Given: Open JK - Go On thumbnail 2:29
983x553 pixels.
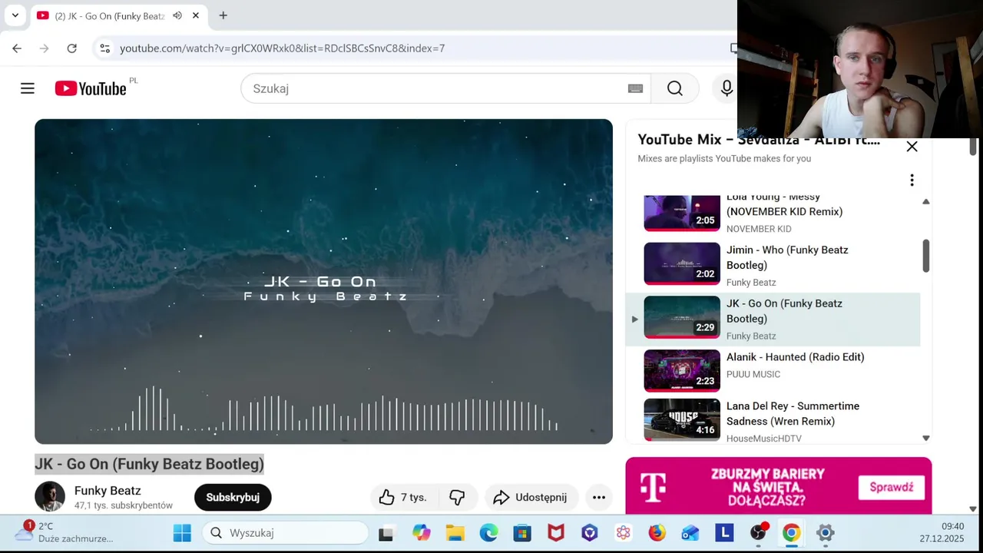Looking at the screenshot, I should [682, 317].
